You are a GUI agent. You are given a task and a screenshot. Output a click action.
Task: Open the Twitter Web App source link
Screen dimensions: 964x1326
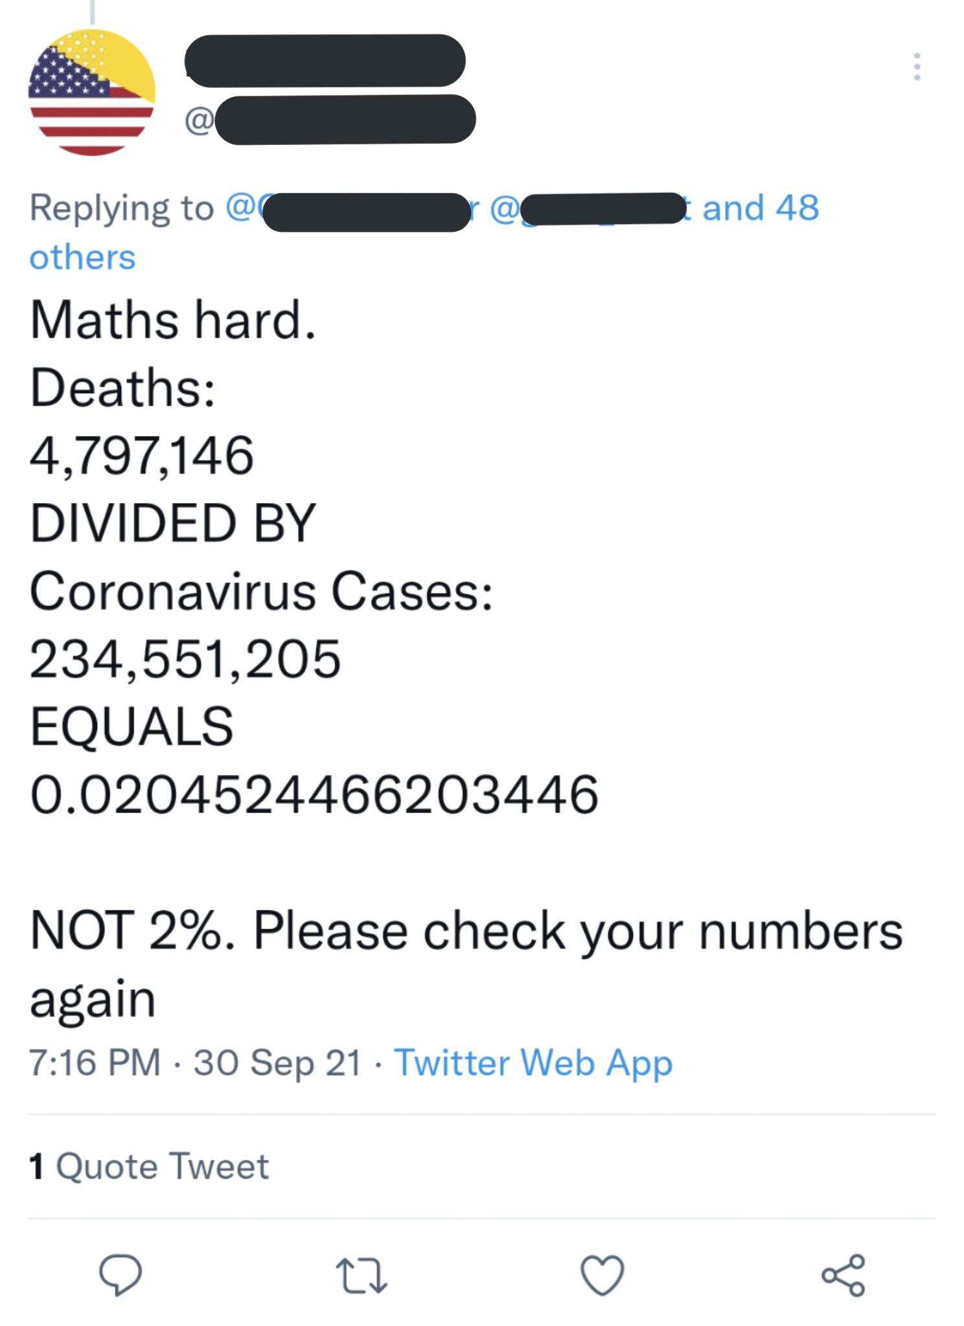pos(533,1062)
